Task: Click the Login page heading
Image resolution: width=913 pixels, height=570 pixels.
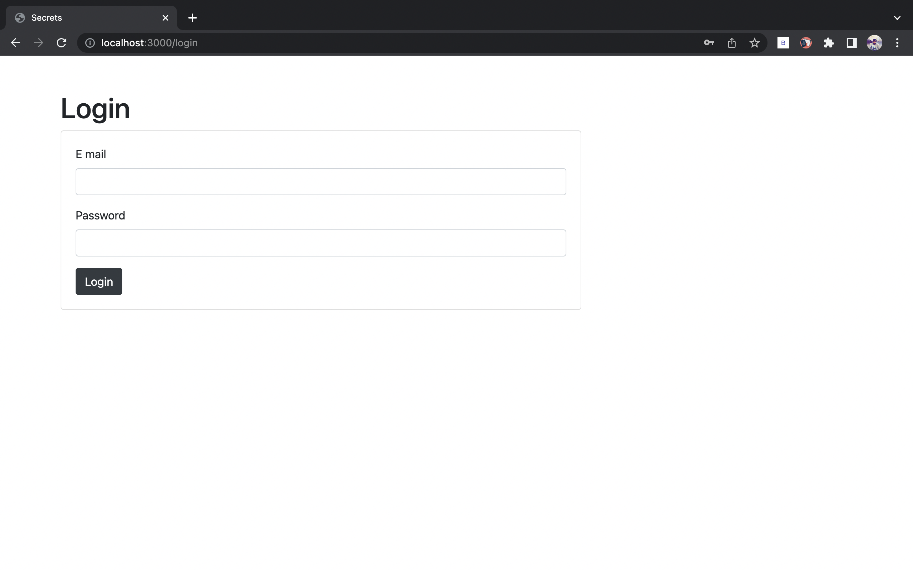Action: (95, 109)
